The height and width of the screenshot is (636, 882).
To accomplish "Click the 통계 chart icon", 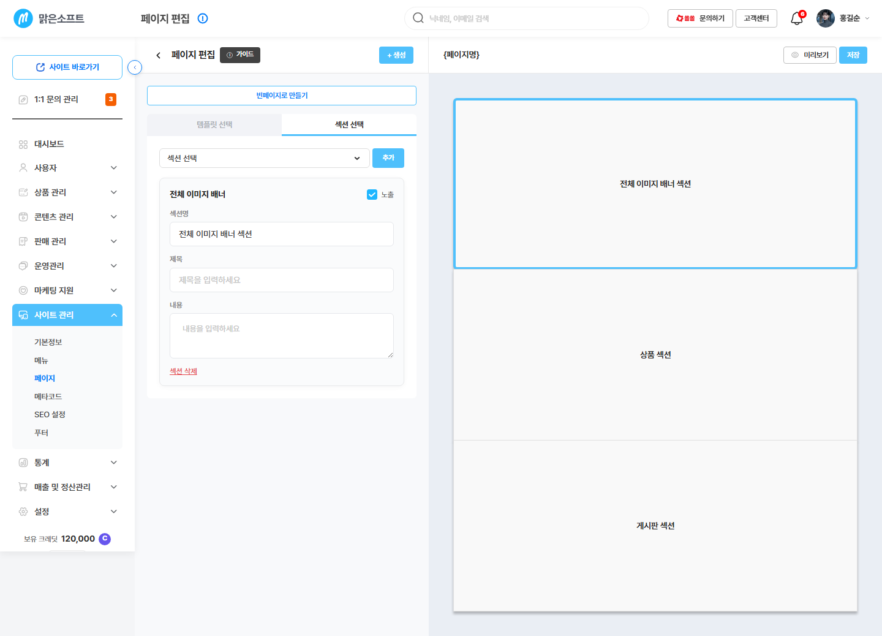I will (23, 463).
